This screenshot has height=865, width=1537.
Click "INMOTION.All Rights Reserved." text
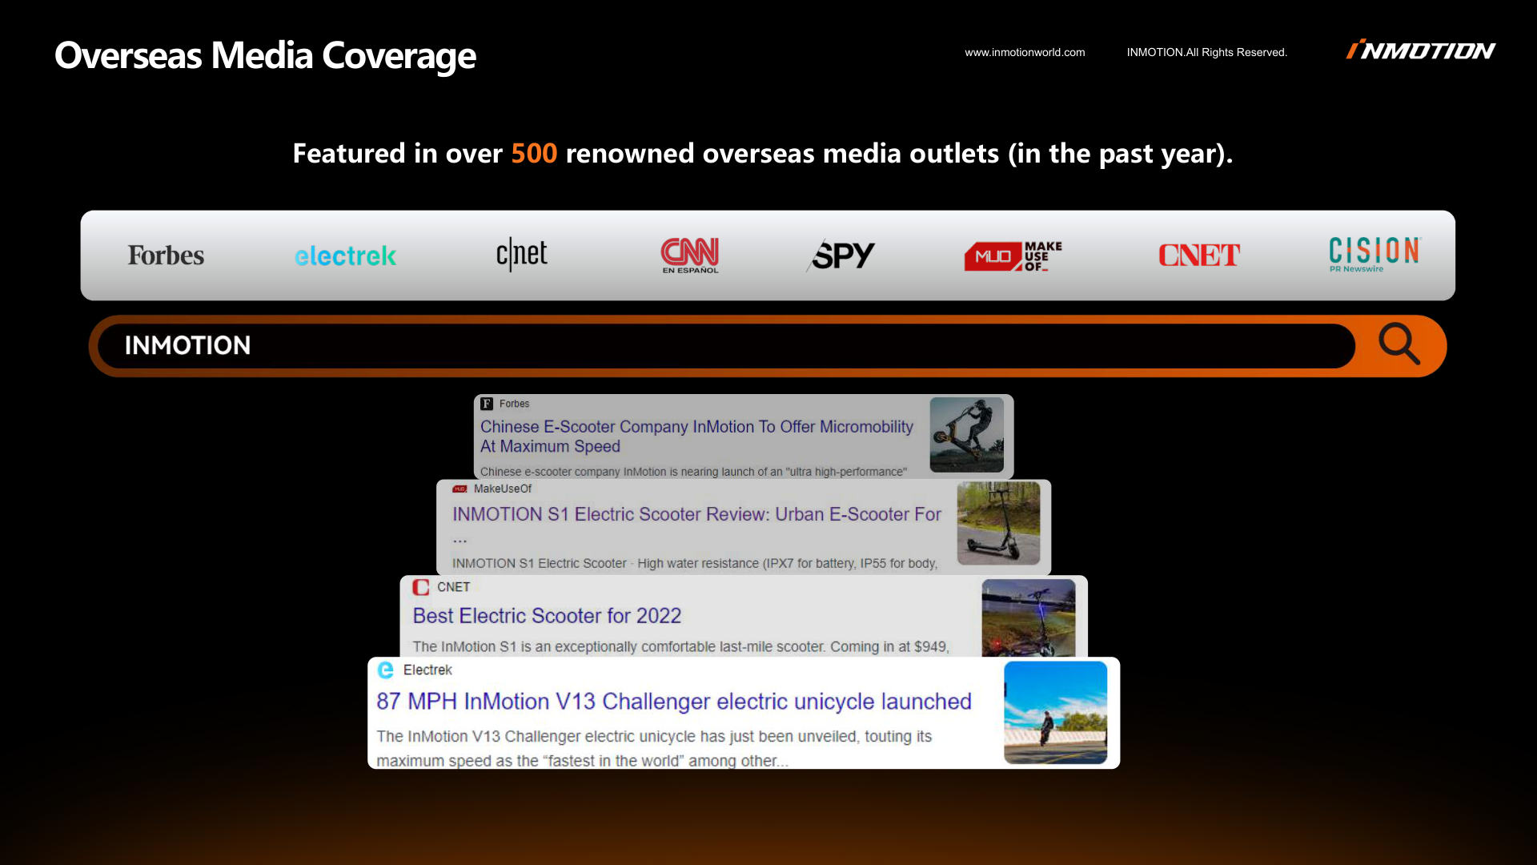(x=1207, y=52)
